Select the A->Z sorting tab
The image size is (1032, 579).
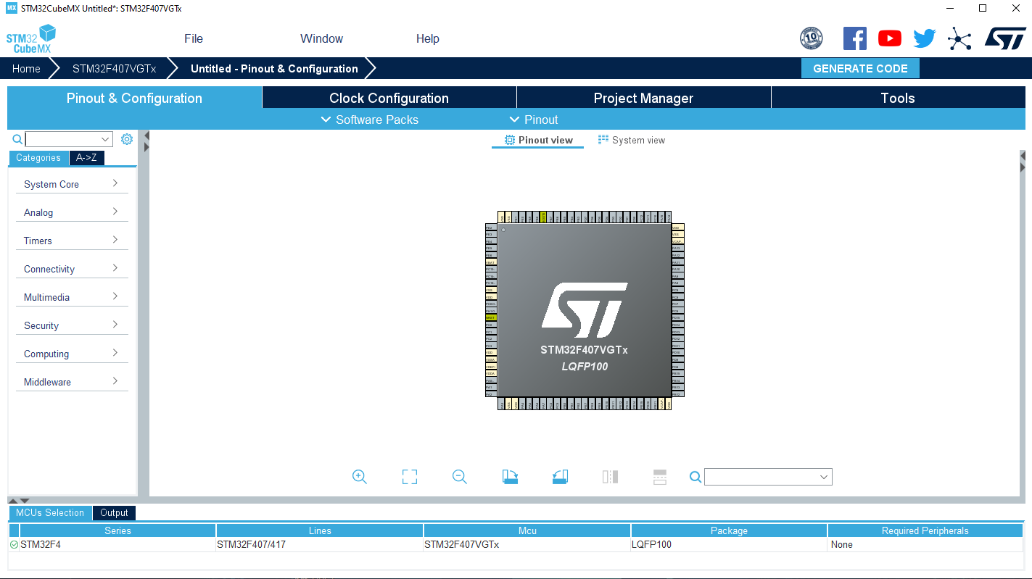pos(86,157)
